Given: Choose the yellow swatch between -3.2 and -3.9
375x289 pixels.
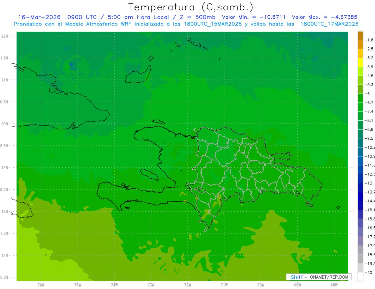Looking at the screenshot, I should tap(360, 62).
